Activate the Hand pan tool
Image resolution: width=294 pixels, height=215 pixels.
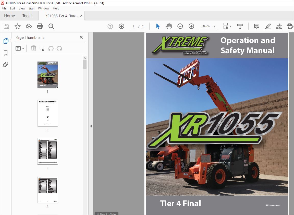pyautogui.click(x=169, y=26)
